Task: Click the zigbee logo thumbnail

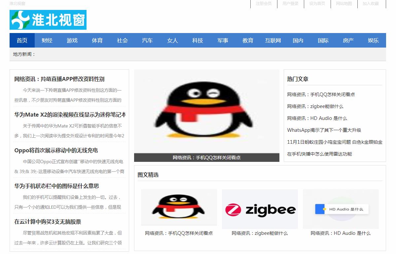Action: click(260, 209)
